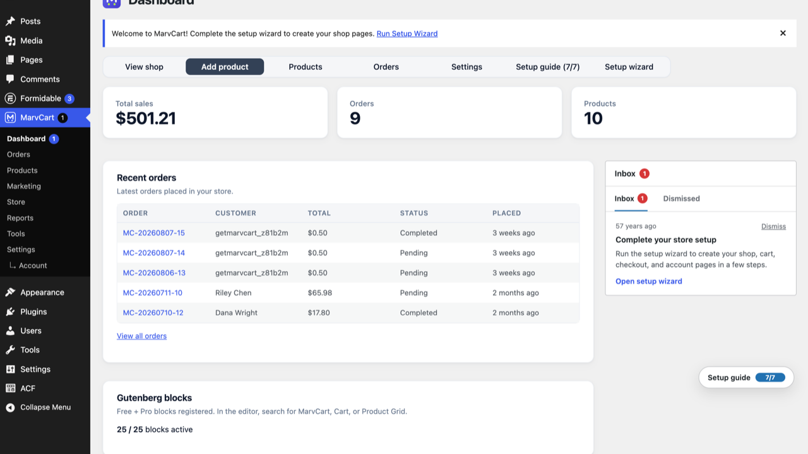Click the Complete your store setup heading
This screenshot has width=808, height=454.
click(x=666, y=240)
